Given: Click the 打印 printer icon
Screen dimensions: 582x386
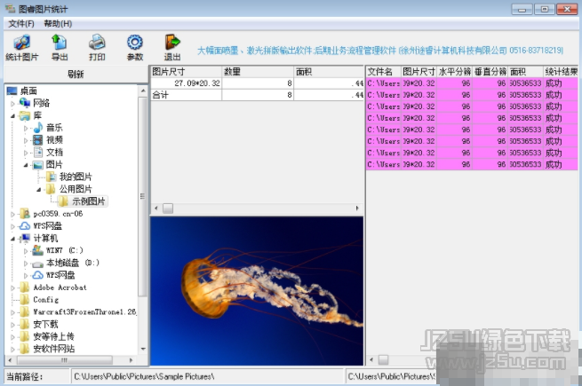Looking at the screenshot, I should (x=97, y=43).
